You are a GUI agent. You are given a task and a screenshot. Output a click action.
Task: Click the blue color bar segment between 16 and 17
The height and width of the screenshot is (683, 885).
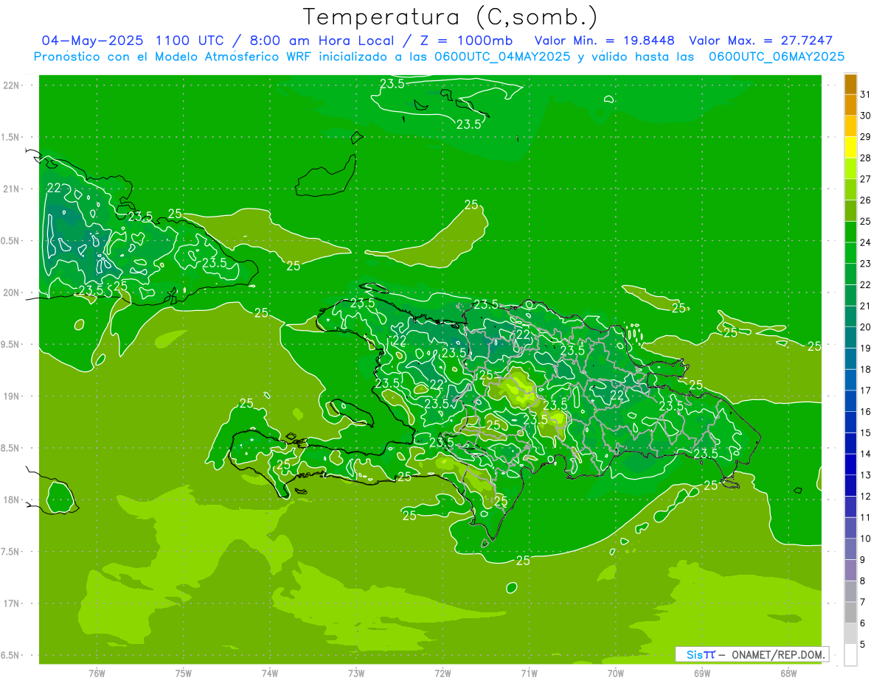tap(850, 401)
